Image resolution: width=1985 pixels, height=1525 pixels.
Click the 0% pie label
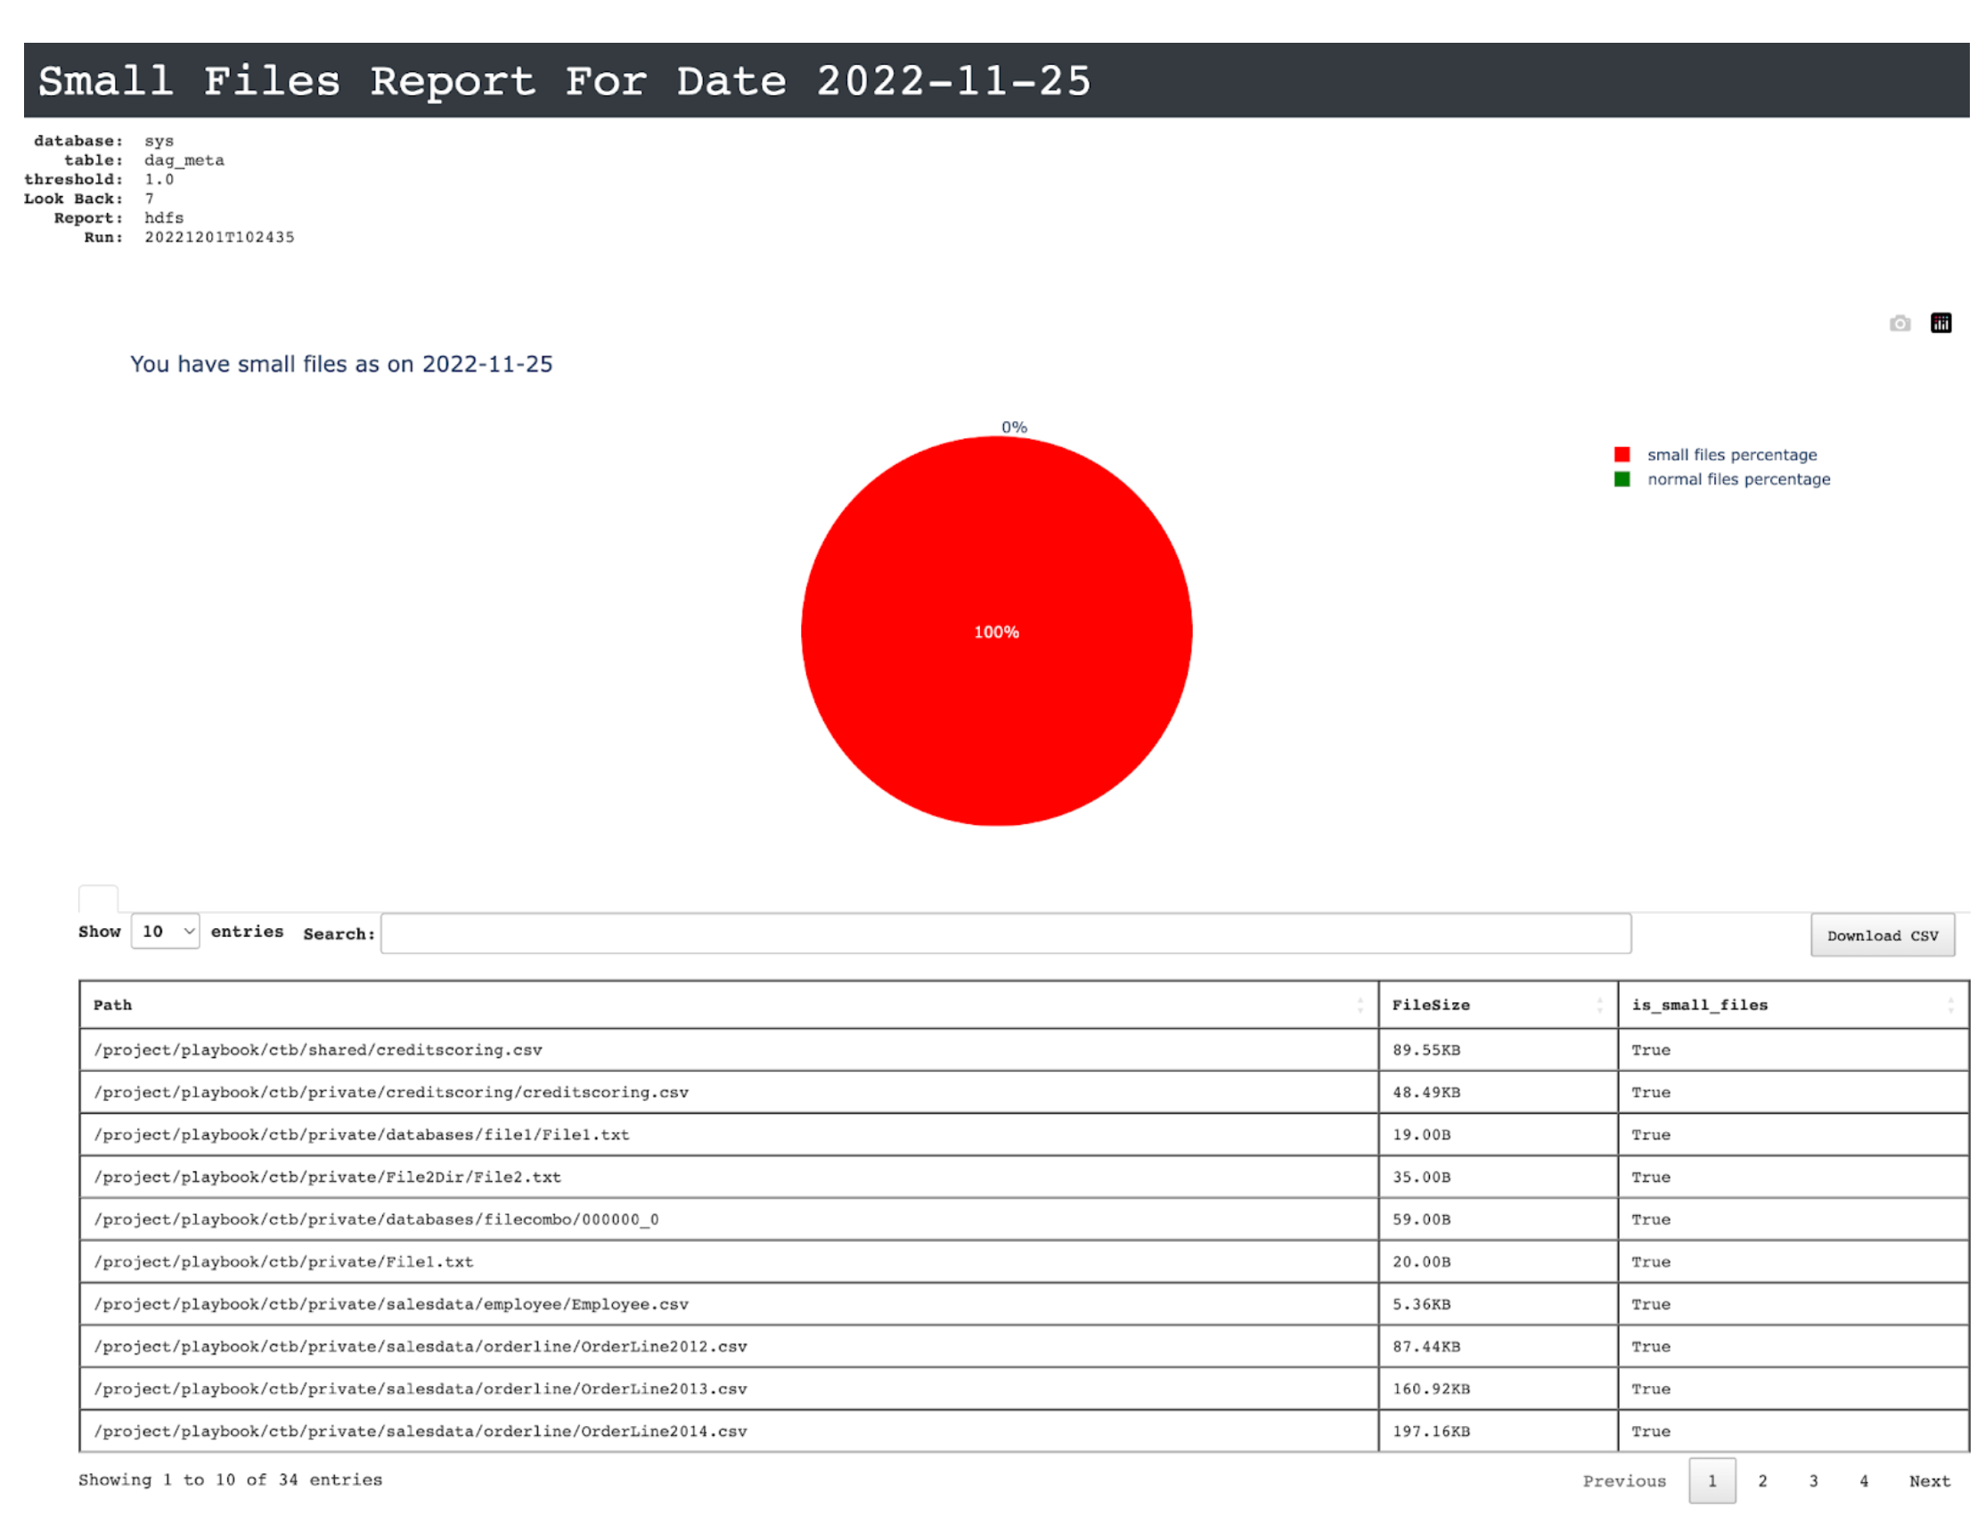click(x=1014, y=427)
